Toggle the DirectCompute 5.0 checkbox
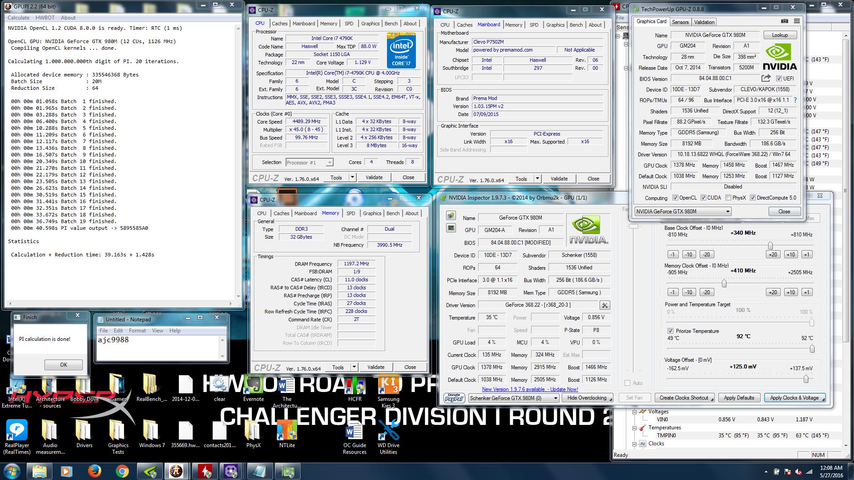Screen dimensions: 854x480 click(x=753, y=198)
